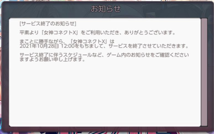Click the 平素より greeting at the paragraph start

click(29, 32)
